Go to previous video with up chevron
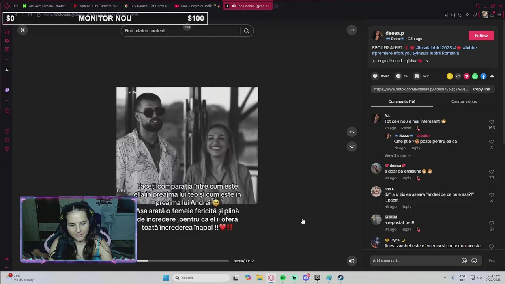The image size is (505, 284). (x=352, y=132)
